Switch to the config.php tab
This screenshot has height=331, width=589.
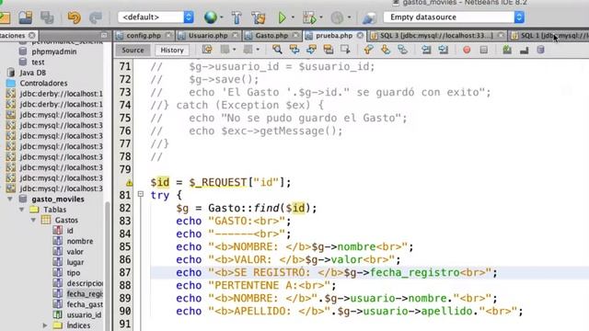(x=144, y=36)
